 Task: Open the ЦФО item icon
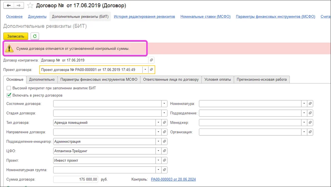(165, 151)
